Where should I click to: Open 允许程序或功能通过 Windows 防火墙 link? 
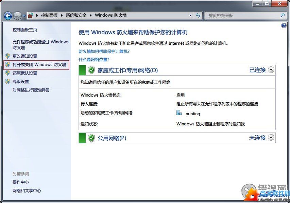(40, 45)
